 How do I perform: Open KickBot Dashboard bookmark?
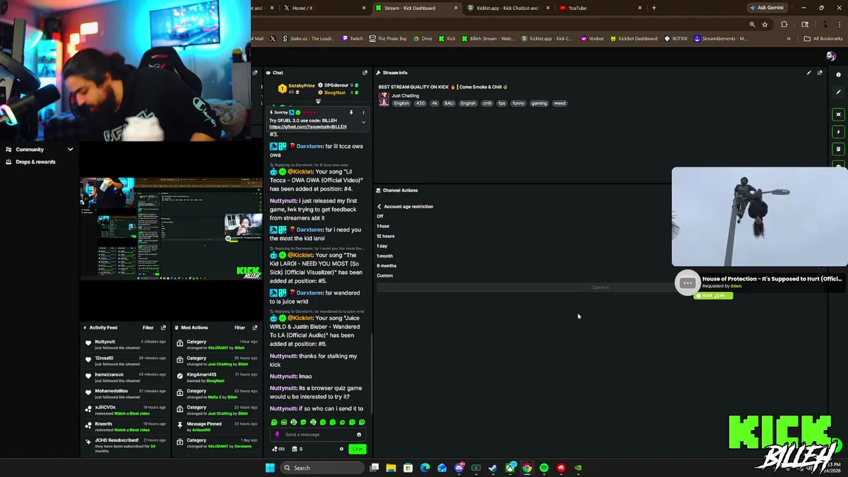633,38
